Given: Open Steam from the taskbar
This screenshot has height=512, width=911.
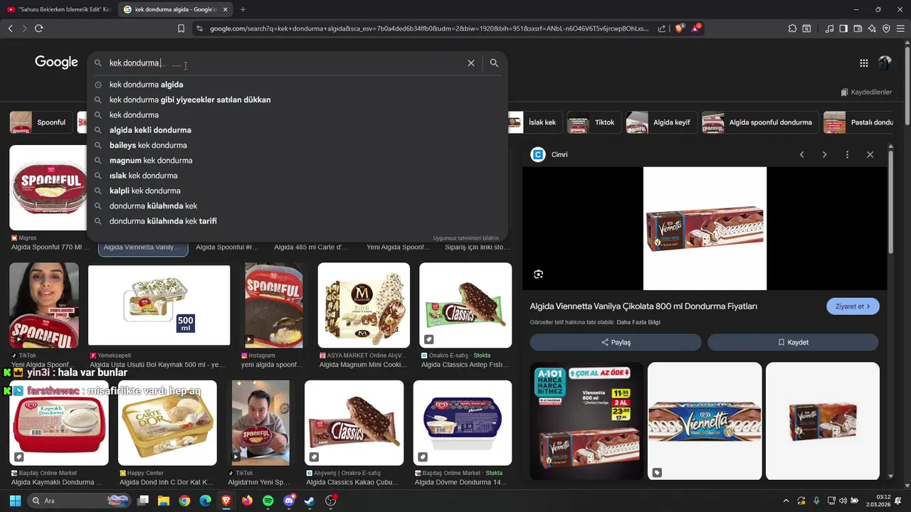Looking at the screenshot, I should [310, 501].
